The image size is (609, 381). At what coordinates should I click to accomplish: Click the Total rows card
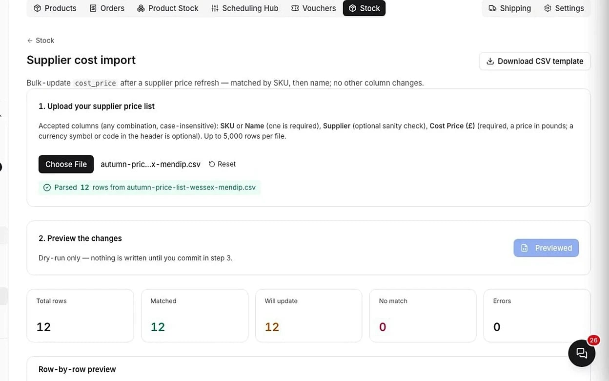pos(80,316)
